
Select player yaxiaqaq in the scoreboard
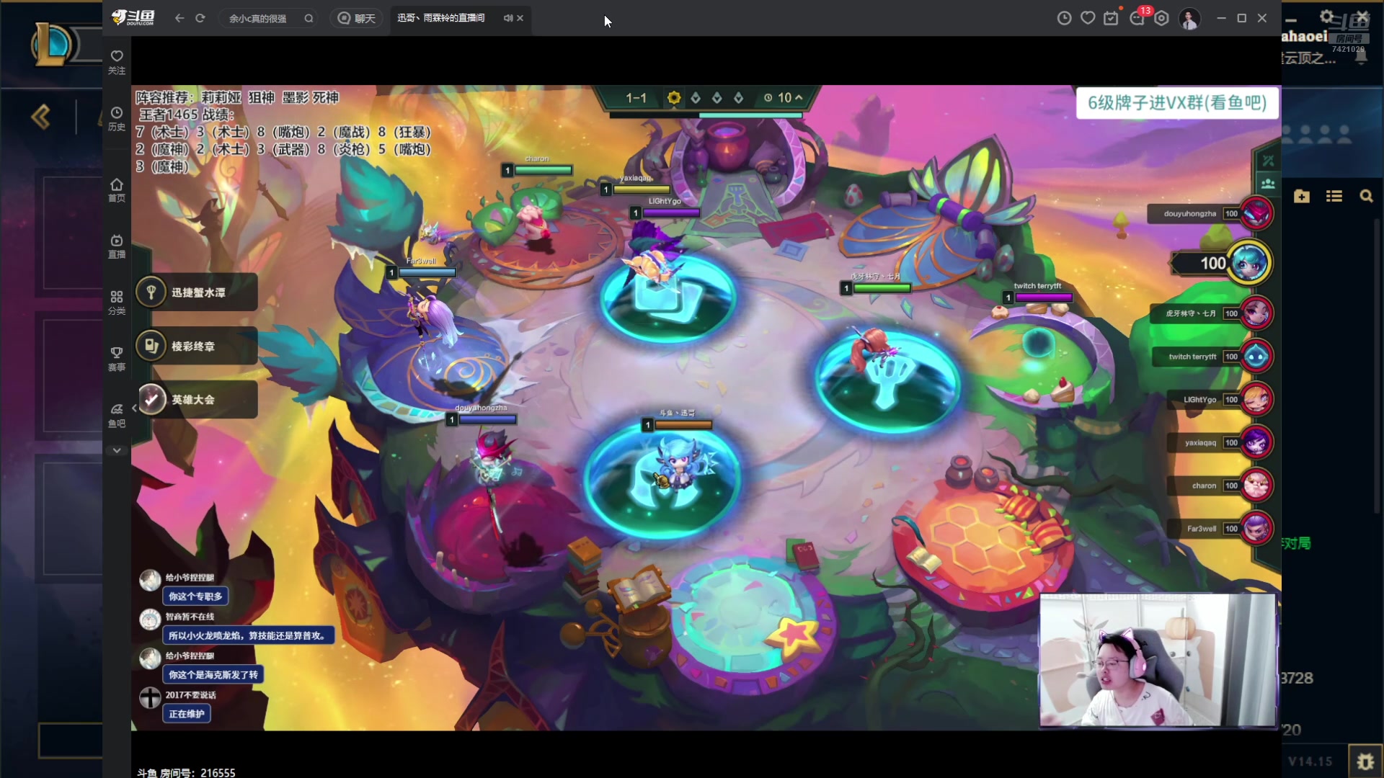click(1220, 442)
